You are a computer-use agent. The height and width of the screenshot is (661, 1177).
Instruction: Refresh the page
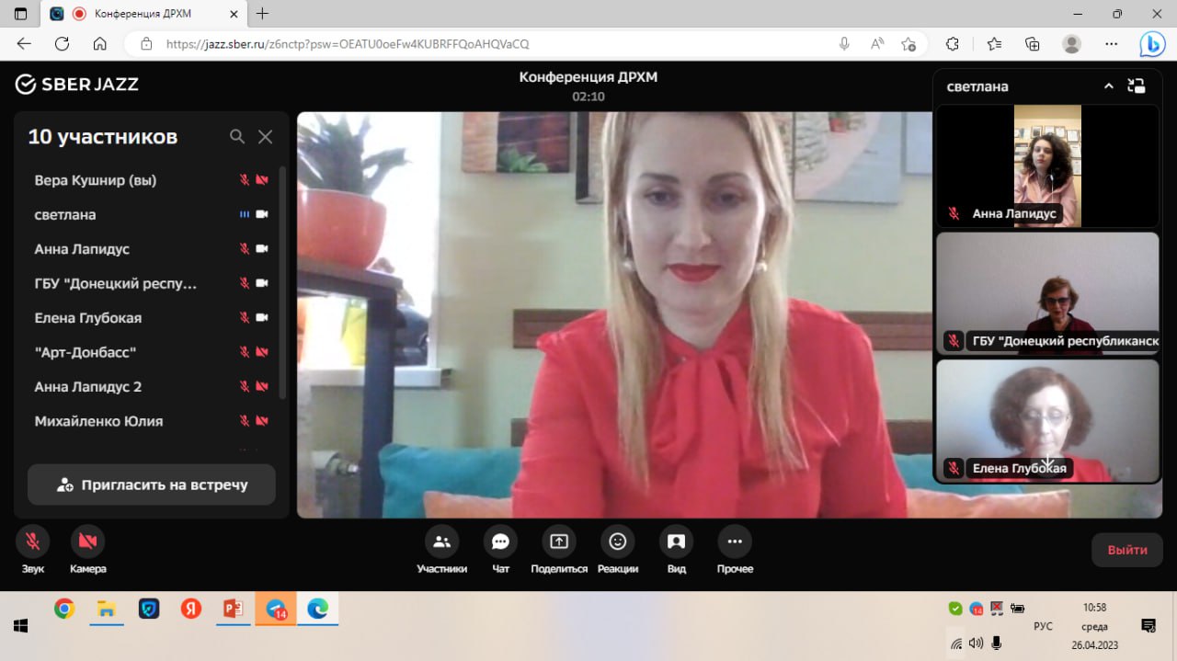coord(63,44)
